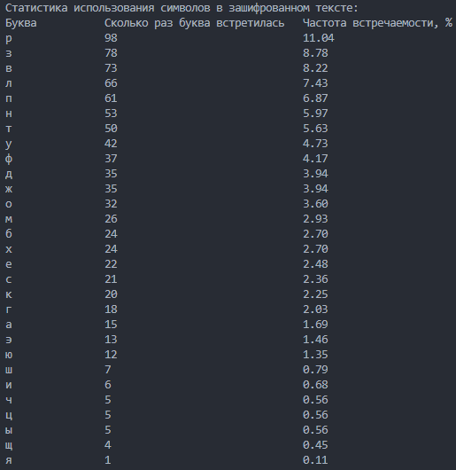Click header 'Частота встречаемости, %'
The image size is (456, 470).
(377, 23)
